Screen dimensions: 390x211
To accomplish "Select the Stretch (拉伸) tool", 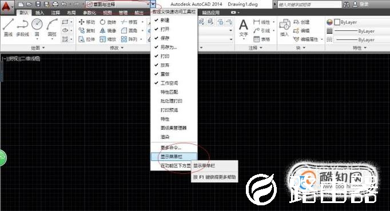I will point(87,39).
